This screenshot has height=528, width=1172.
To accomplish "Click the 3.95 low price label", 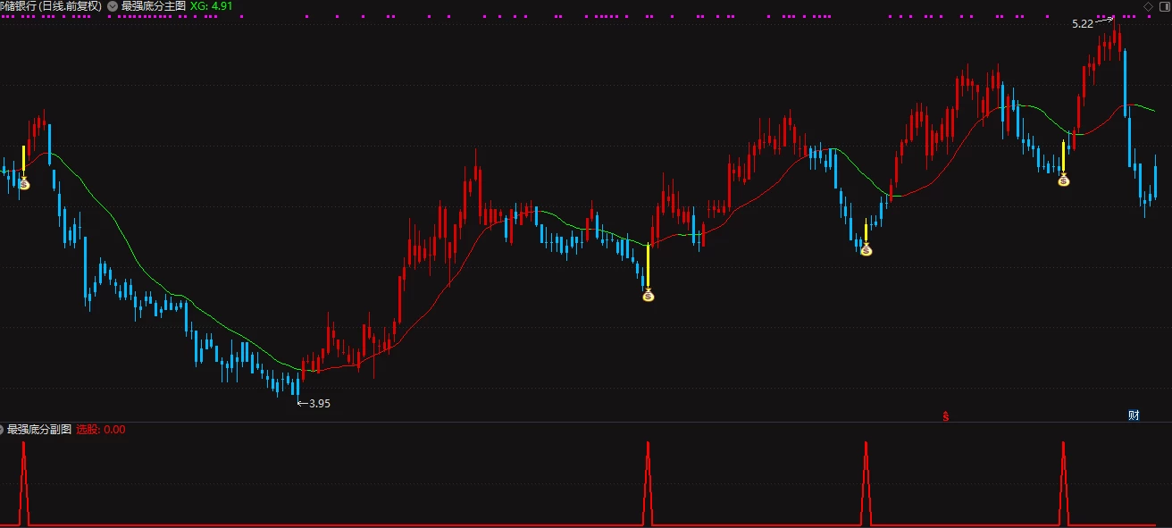I will pos(320,404).
